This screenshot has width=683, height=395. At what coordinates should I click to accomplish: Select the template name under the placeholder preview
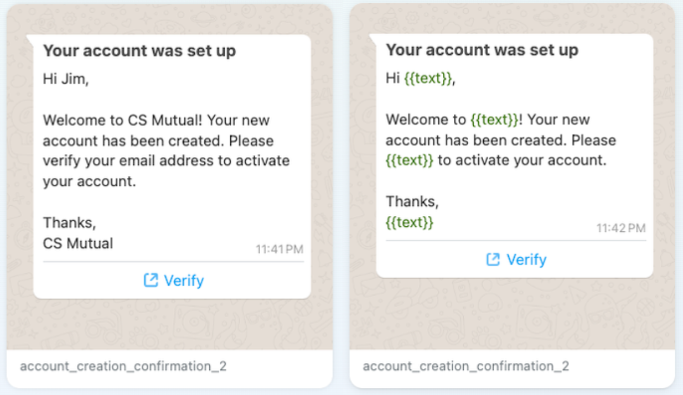coord(466,366)
